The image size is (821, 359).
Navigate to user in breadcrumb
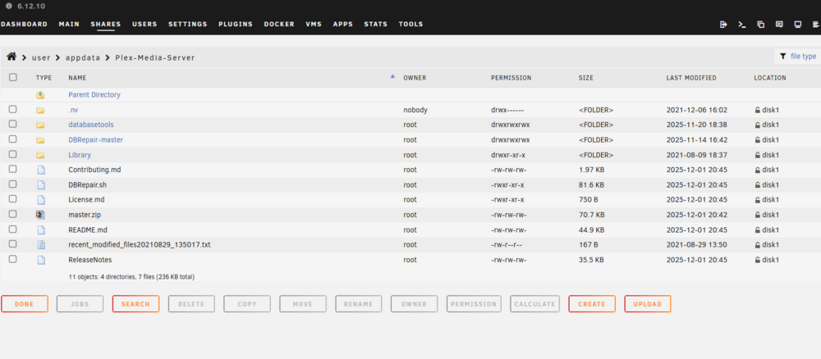click(x=41, y=57)
